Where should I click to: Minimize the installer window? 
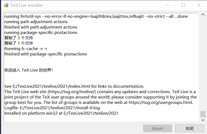(167, 5)
